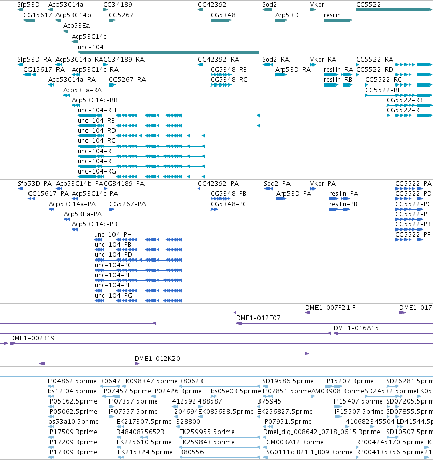The width and height of the screenshot is (433, 460).
Task: Click EST bs12f04.5prime
Action: (51, 396)
